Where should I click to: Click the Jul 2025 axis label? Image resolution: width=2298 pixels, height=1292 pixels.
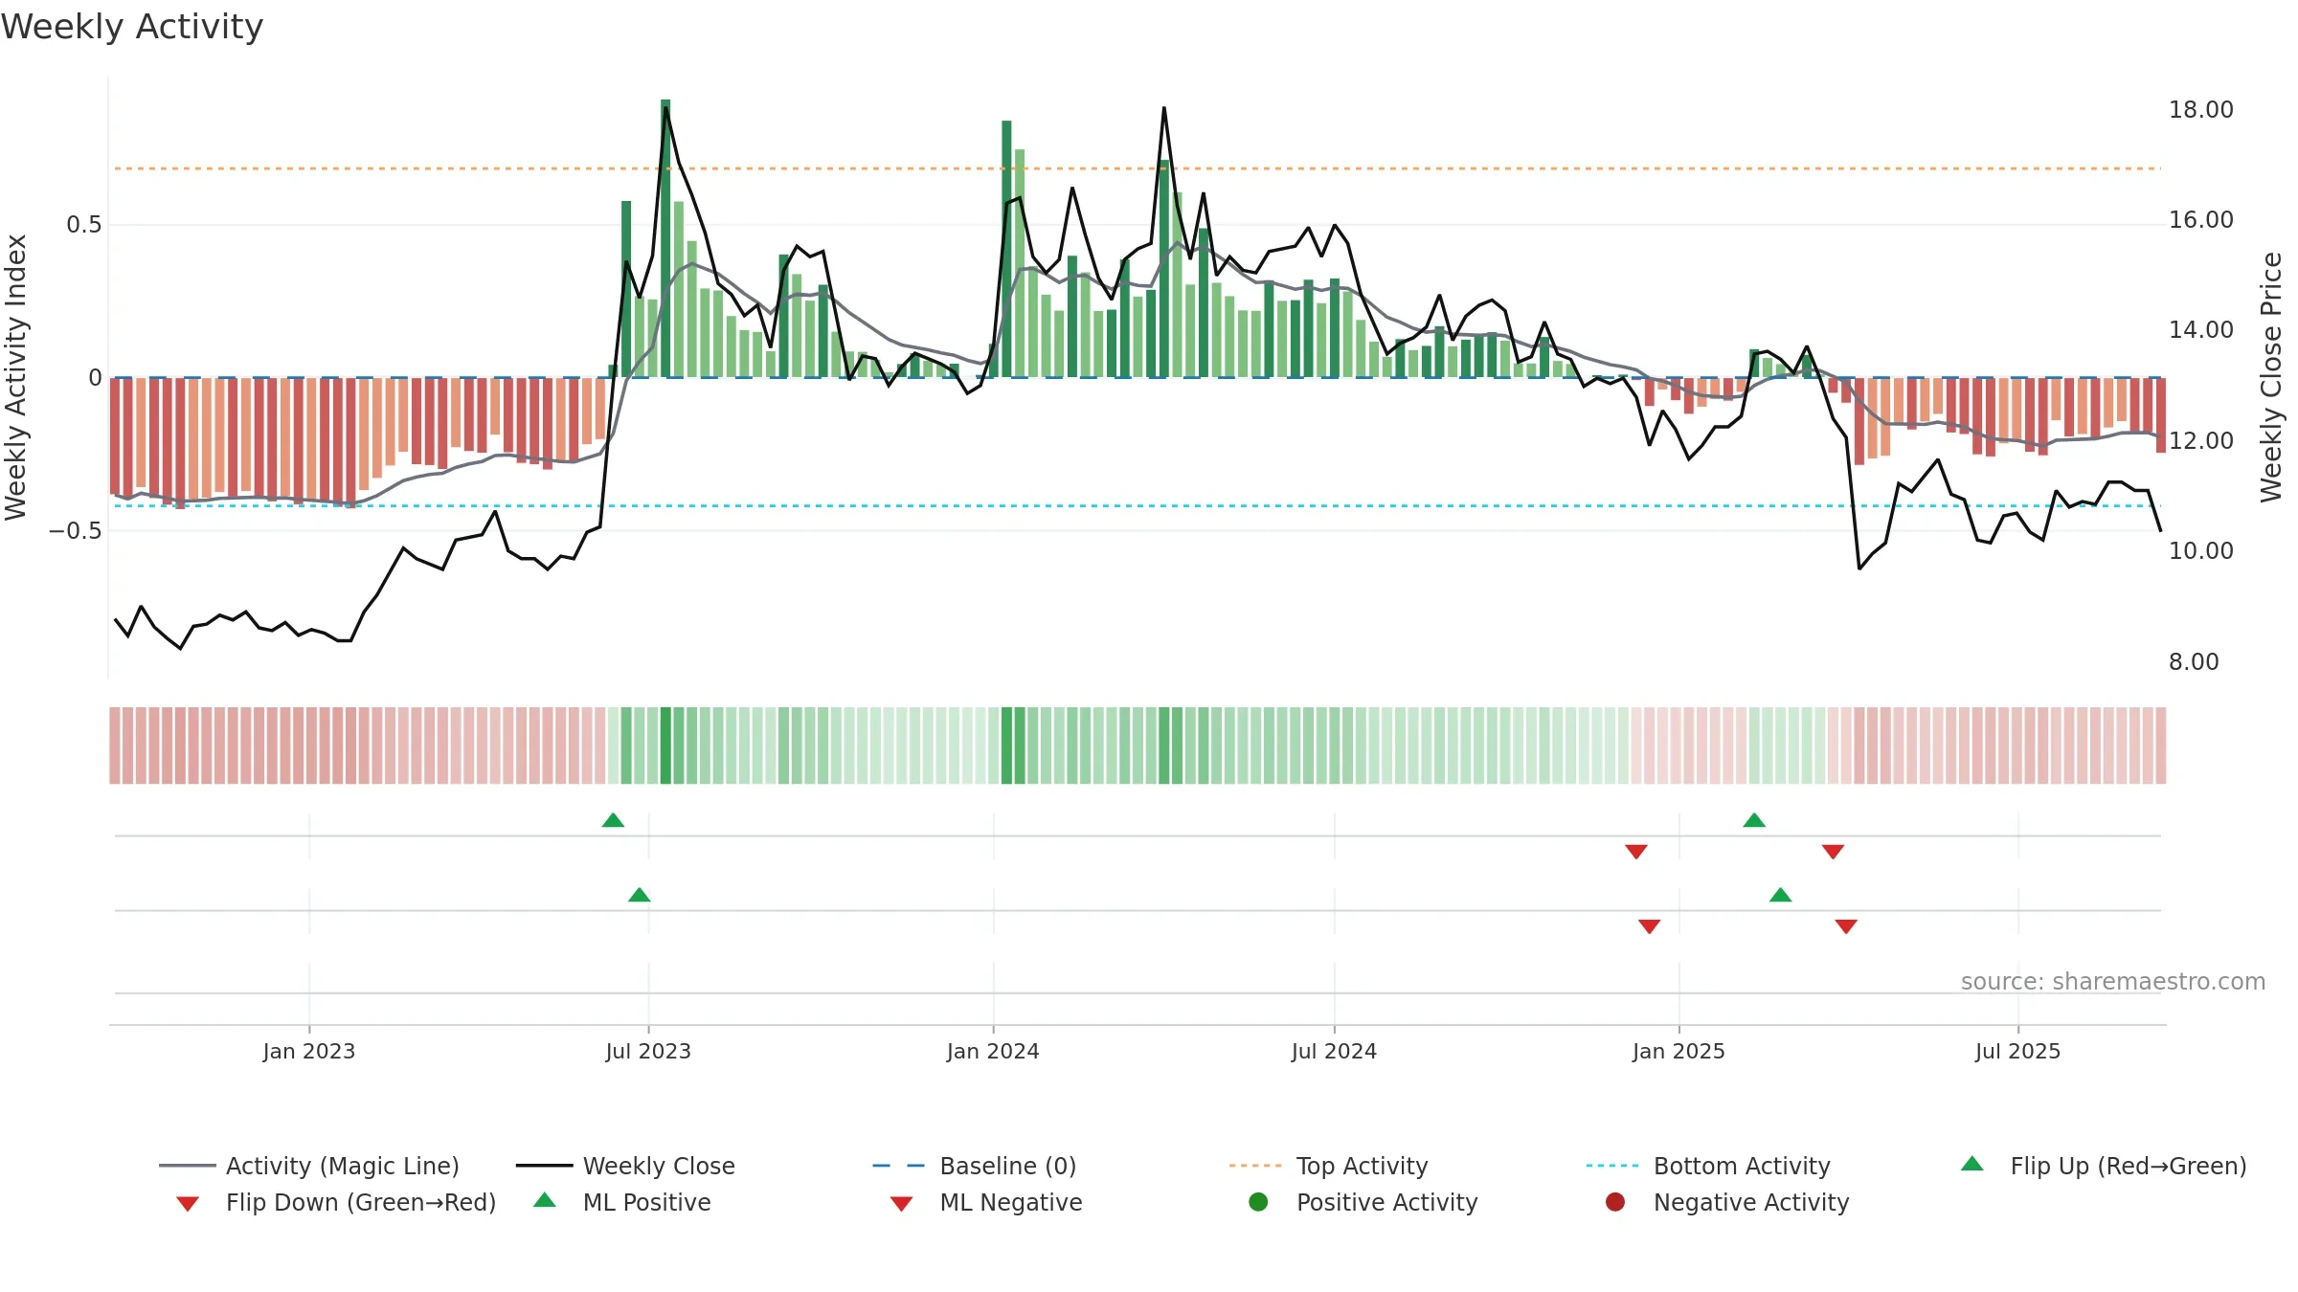[x=2017, y=1051]
